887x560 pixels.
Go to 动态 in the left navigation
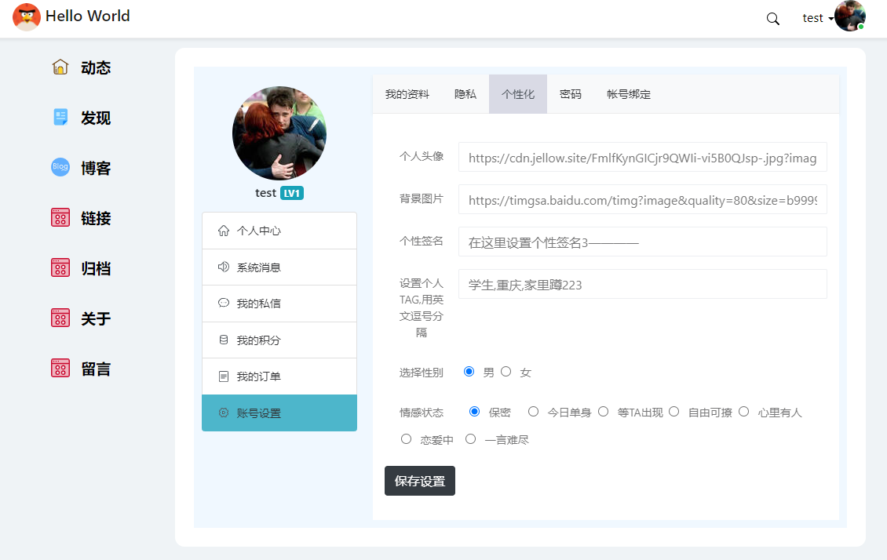[96, 67]
